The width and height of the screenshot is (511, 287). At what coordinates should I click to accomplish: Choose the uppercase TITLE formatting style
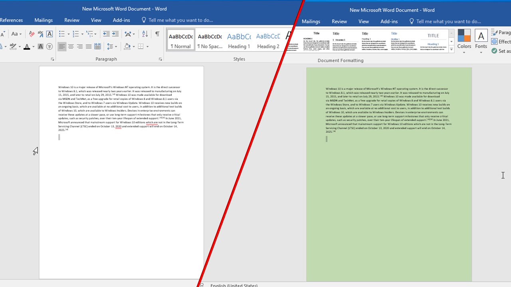[433, 41]
